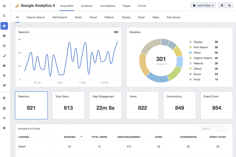Open the shopping cart sidebar icon
This screenshot has width=236, height=157.
coord(4,86)
